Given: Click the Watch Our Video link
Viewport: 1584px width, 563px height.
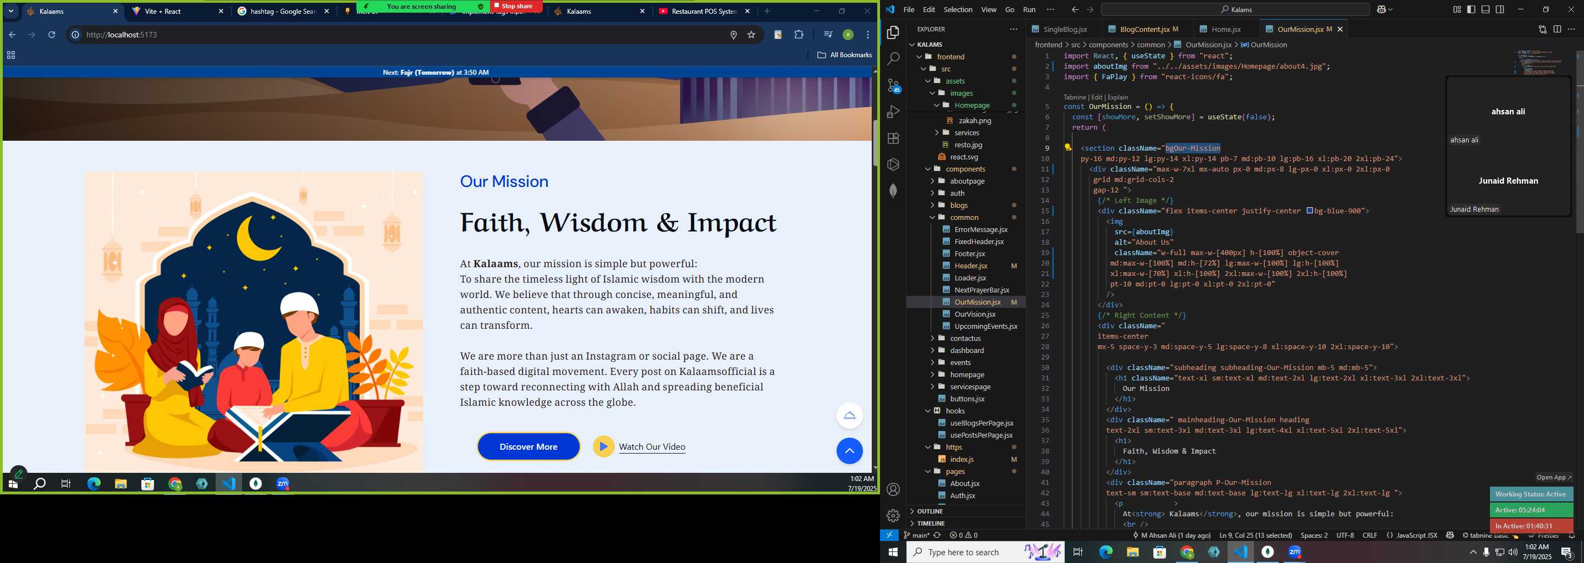Looking at the screenshot, I should (x=652, y=447).
